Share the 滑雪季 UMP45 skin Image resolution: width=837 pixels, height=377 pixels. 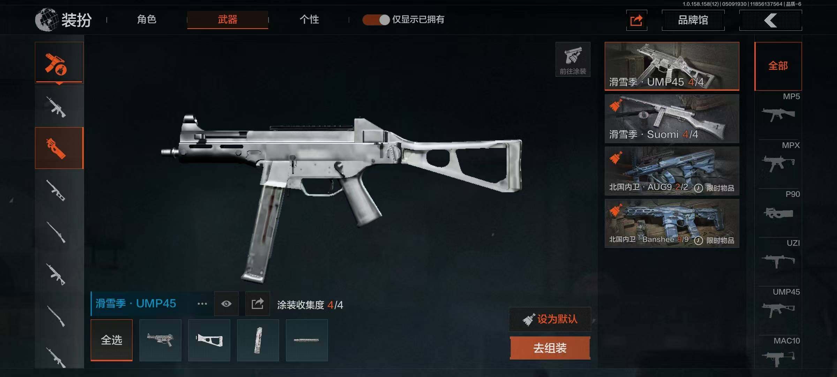coord(257,304)
